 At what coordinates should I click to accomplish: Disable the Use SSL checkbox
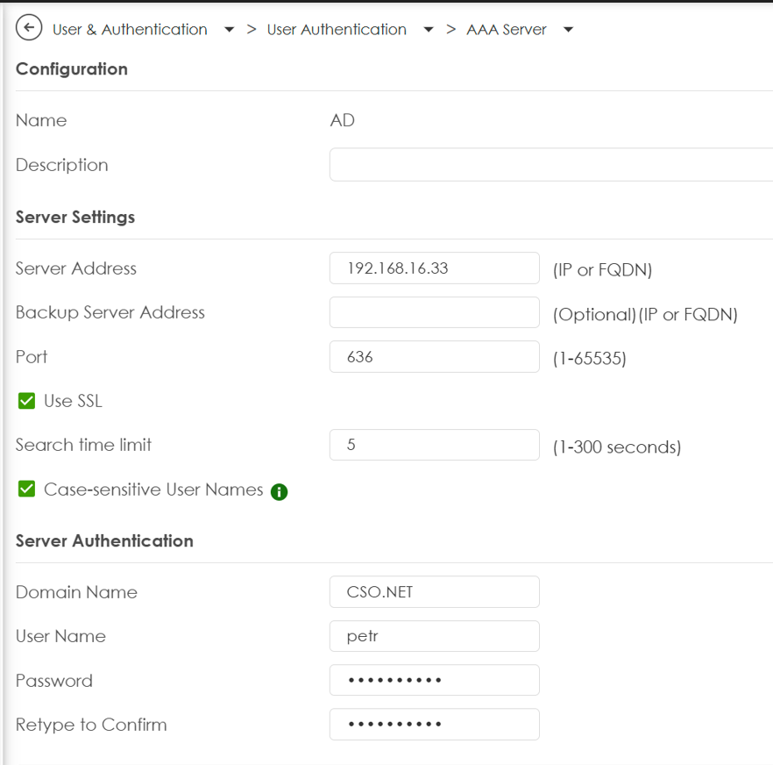[x=25, y=401]
